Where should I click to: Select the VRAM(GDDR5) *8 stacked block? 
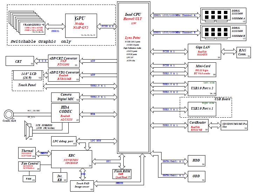27,23
